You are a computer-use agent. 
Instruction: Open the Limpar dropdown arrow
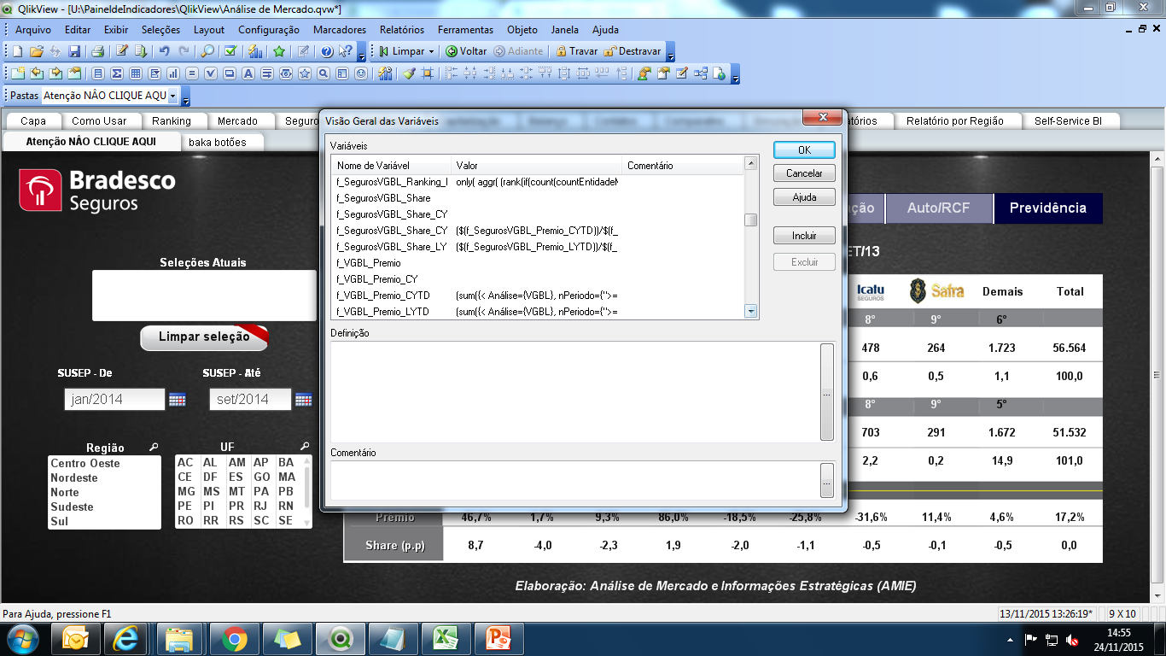click(432, 51)
